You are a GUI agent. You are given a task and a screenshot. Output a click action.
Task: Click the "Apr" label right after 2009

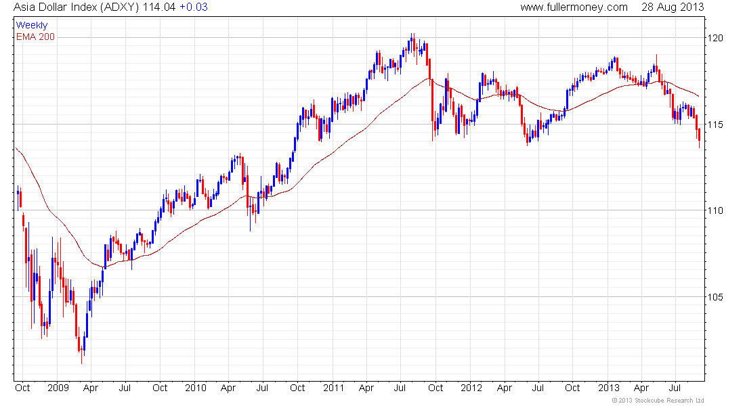pos(90,388)
